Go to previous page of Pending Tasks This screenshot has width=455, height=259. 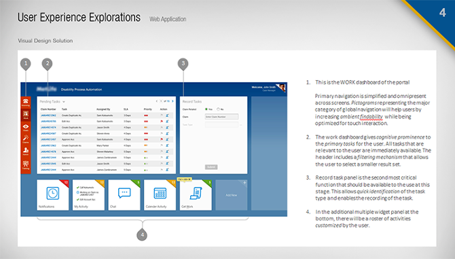click(157, 101)
